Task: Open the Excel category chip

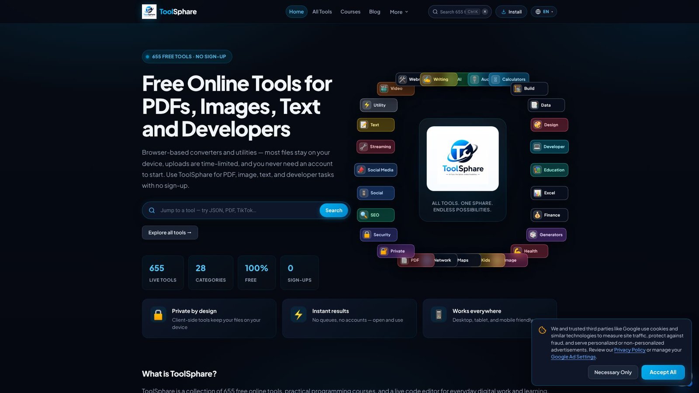Action: pyautogui.click(x=550, y=193)
